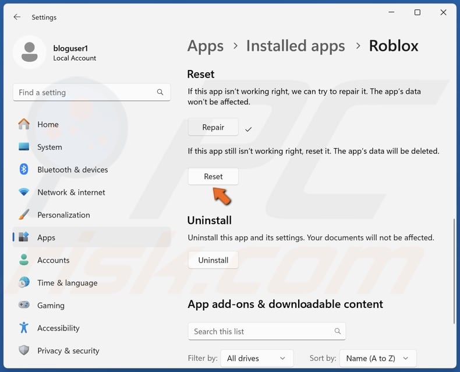Viewport: 460px width, 372px height.
Task: Focus the Find a setting search box
Action: 86,93
